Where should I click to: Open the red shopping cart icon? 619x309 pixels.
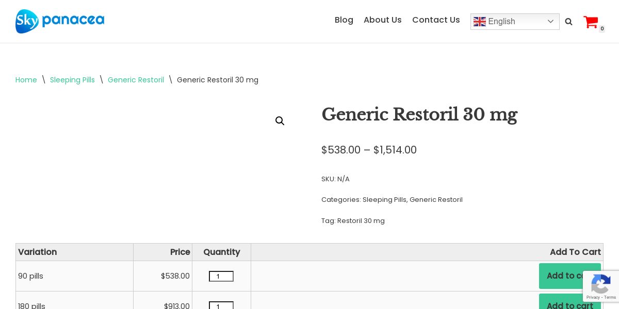(x=591, y=22)
